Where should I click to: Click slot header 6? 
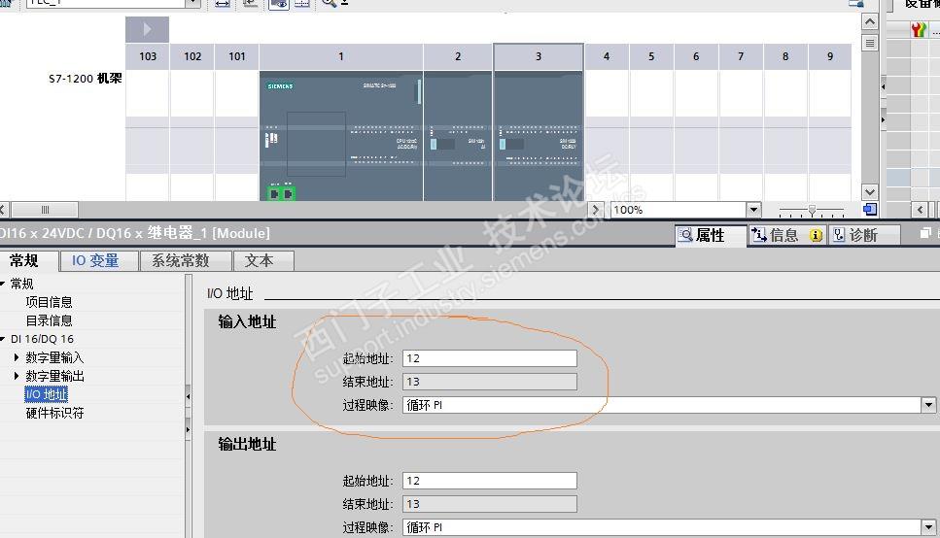click(x=696, y=56)
